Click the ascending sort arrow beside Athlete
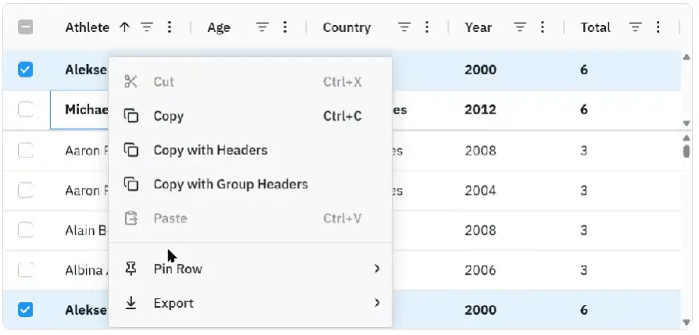The height and width of the screenshot is (335, 699). [124, 27]
